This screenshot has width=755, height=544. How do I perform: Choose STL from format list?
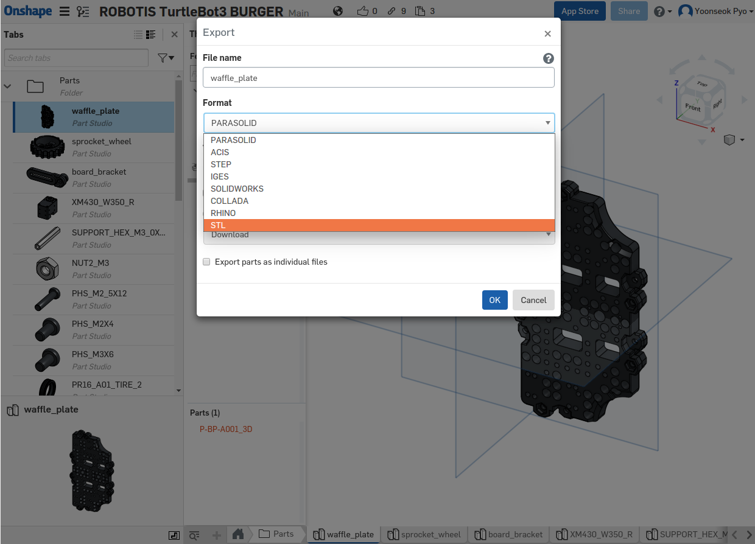coord(379,225)
